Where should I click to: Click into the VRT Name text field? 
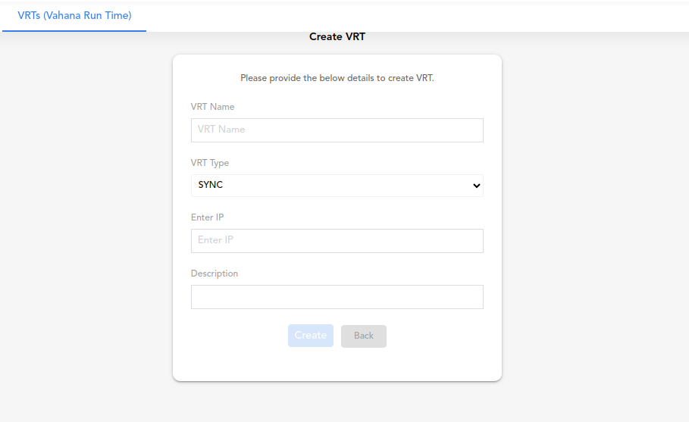(x=337, y=130)
